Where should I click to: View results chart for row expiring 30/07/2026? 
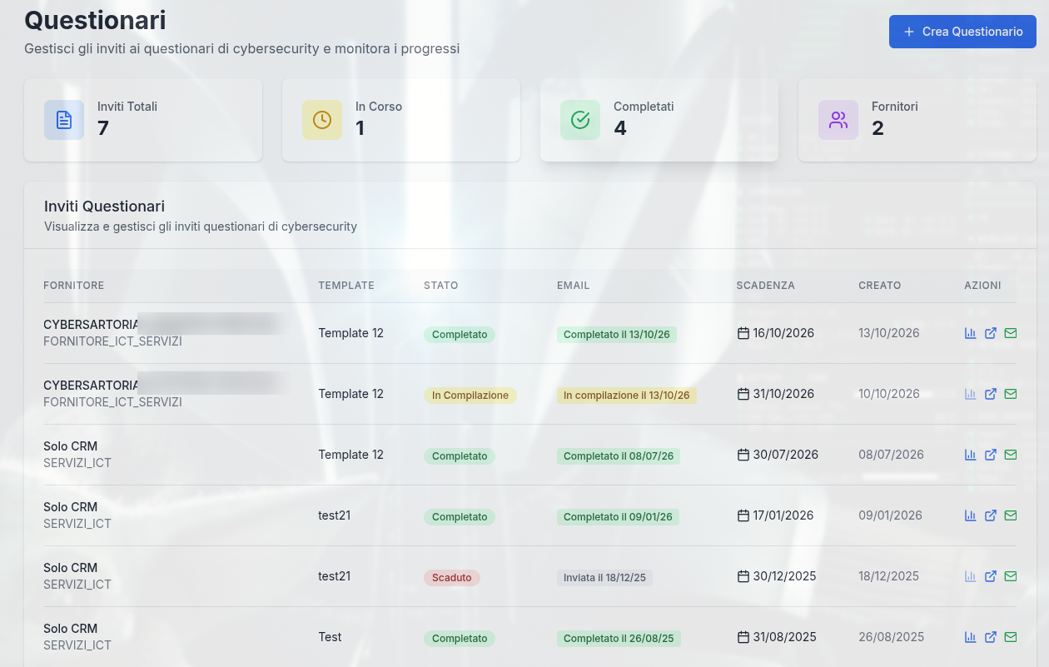(970, 455)
